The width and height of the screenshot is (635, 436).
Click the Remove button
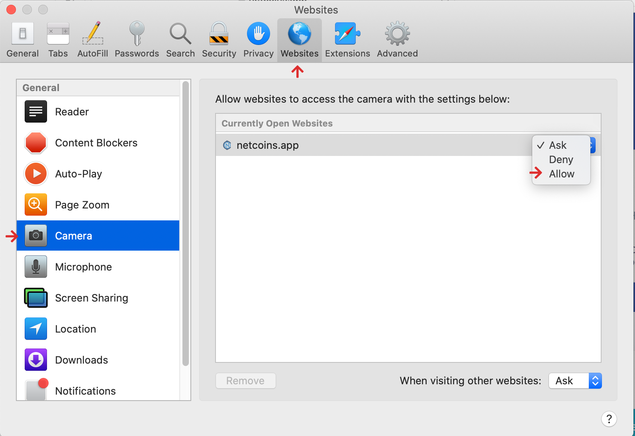(246, 381)
